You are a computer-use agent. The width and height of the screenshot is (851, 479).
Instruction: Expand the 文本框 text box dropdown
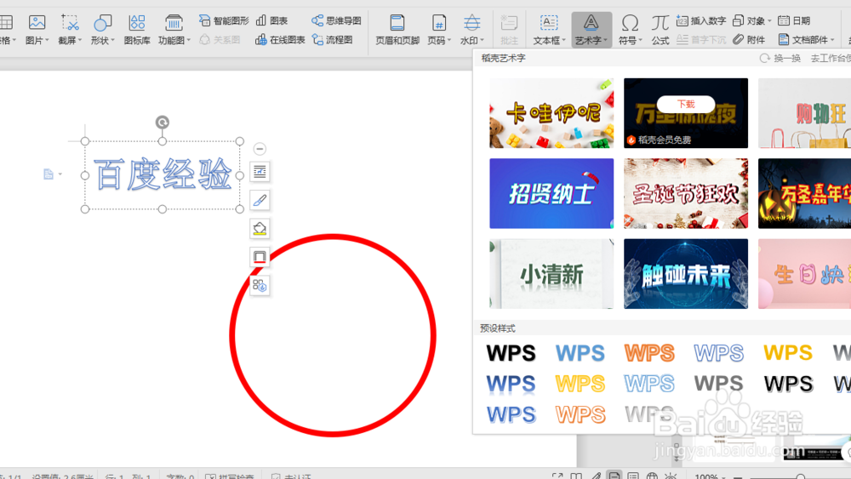click(x=563, y=40)
